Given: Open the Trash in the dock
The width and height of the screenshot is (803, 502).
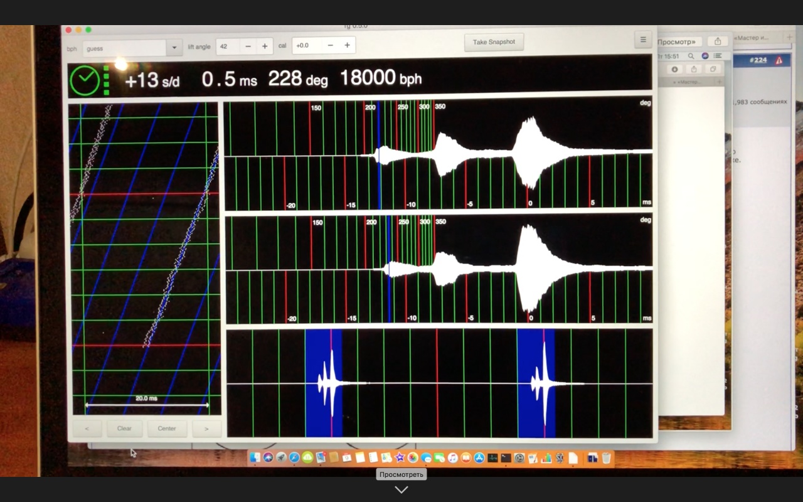Looking at the screenshot, I should tap(606, 458).
